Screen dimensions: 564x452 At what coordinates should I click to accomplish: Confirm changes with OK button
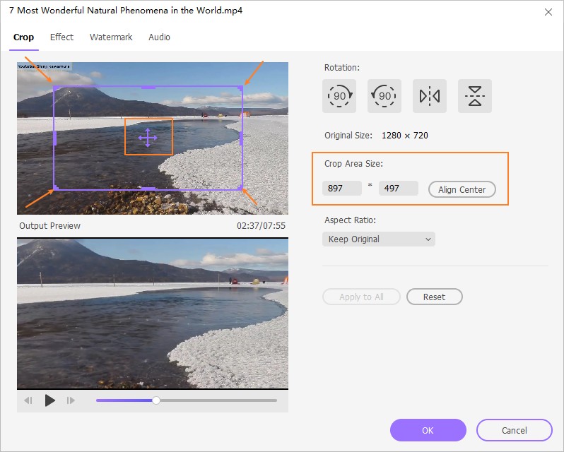428,430
